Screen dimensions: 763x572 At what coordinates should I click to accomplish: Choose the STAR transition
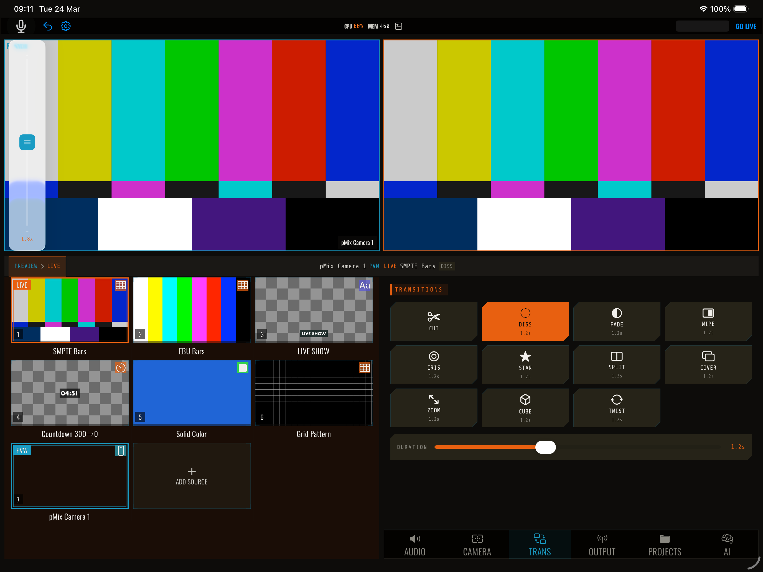(525, 364)
